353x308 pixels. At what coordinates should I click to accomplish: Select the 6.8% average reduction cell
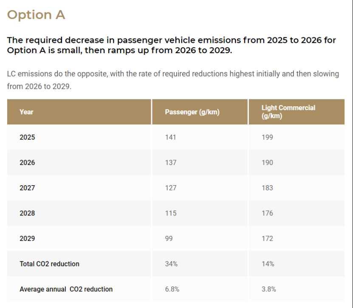tap(172, 289)
